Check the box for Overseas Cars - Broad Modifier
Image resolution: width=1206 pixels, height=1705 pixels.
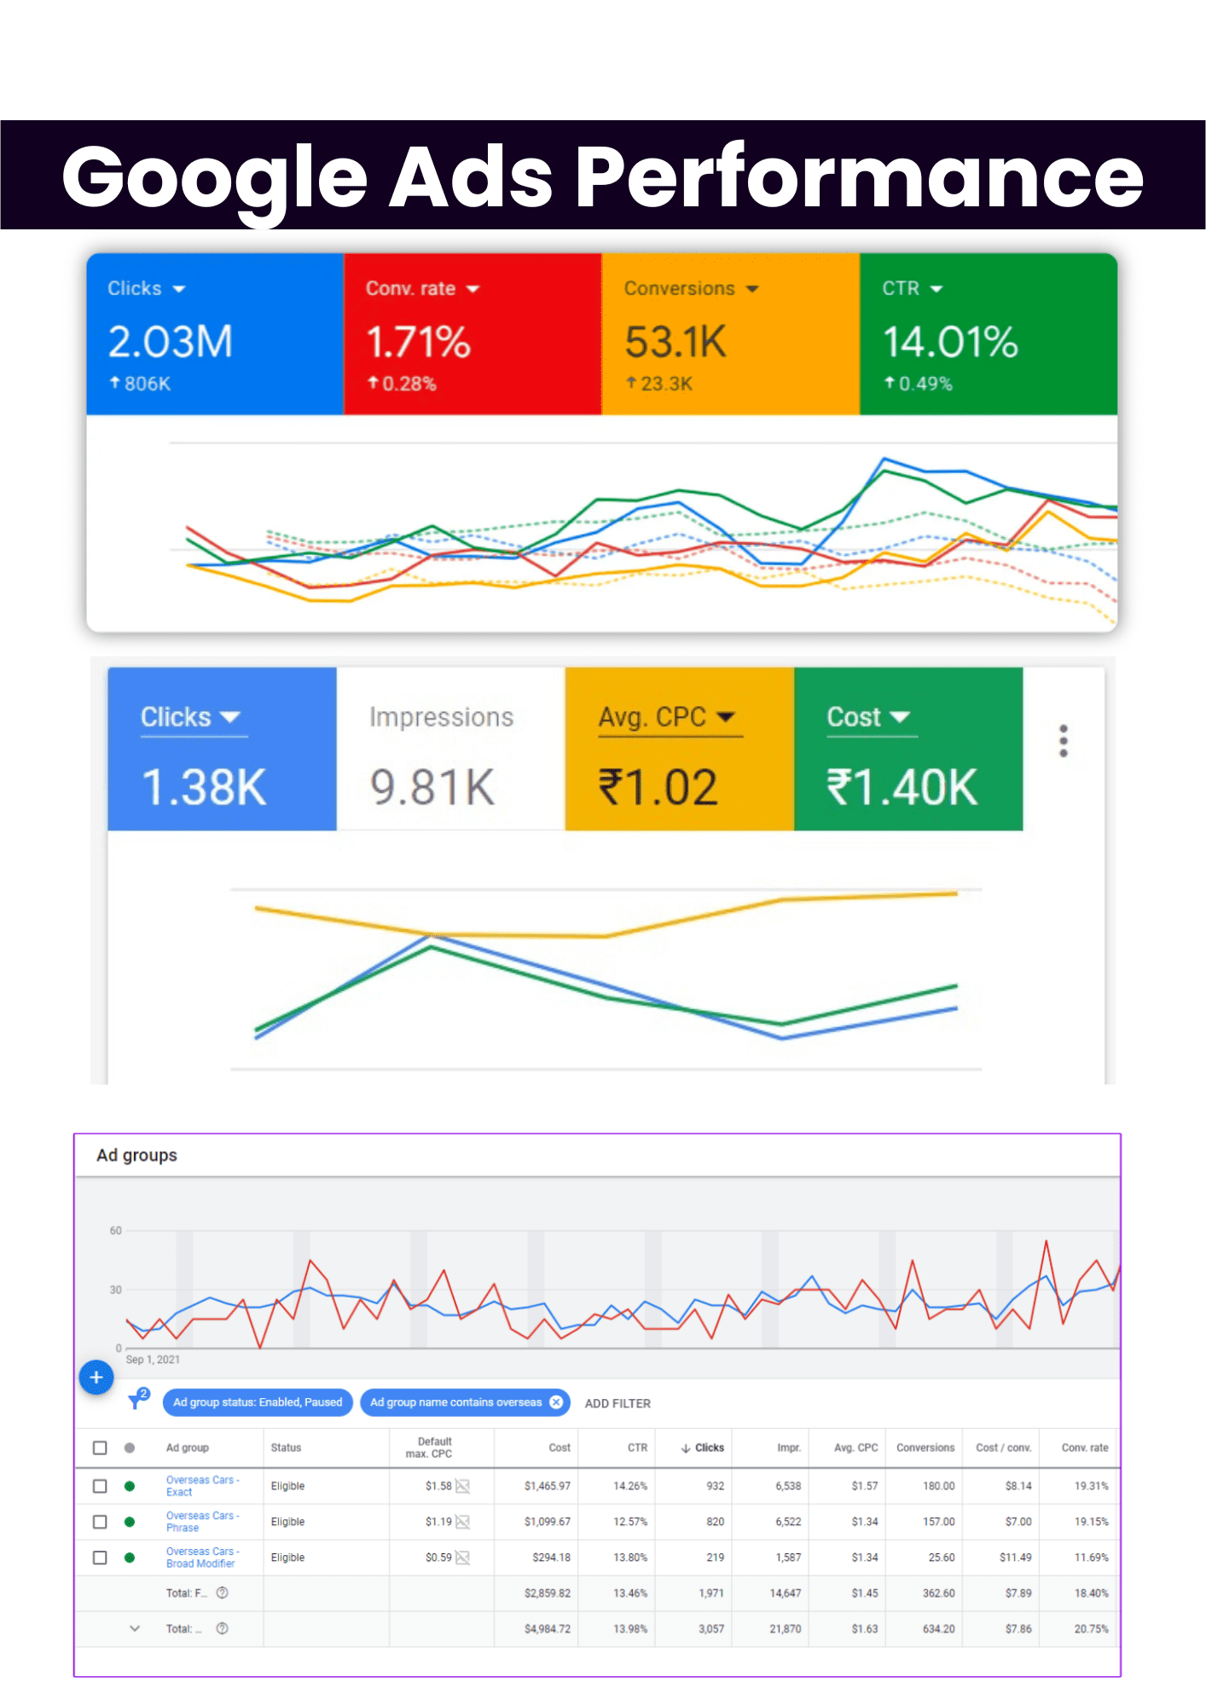pyautogui.click(x=100, y=1558)
